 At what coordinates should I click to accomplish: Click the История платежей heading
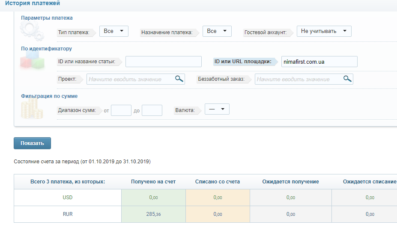(x=33, y=3)
